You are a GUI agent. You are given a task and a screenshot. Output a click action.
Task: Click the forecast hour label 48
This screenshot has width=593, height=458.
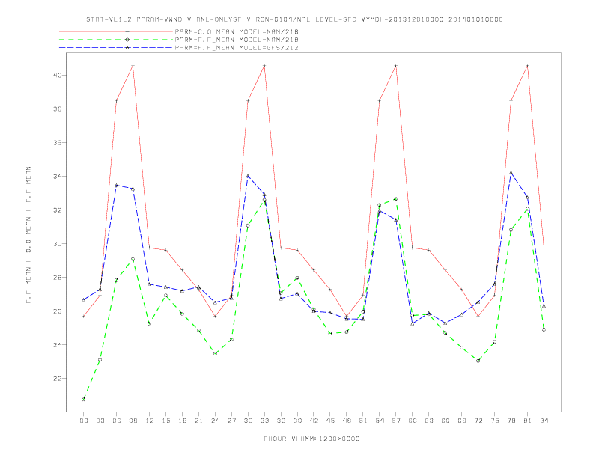coord(347,421)
